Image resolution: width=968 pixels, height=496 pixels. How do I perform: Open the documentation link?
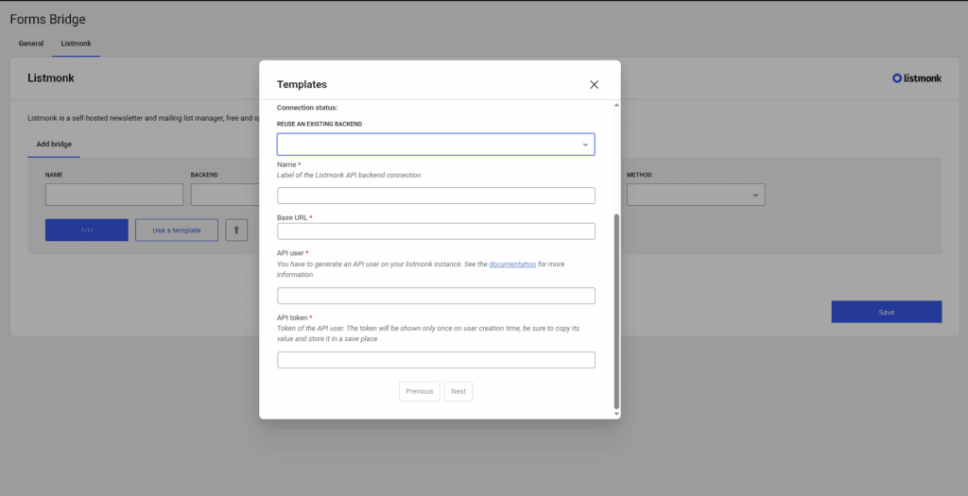click(x=512, y=264)
